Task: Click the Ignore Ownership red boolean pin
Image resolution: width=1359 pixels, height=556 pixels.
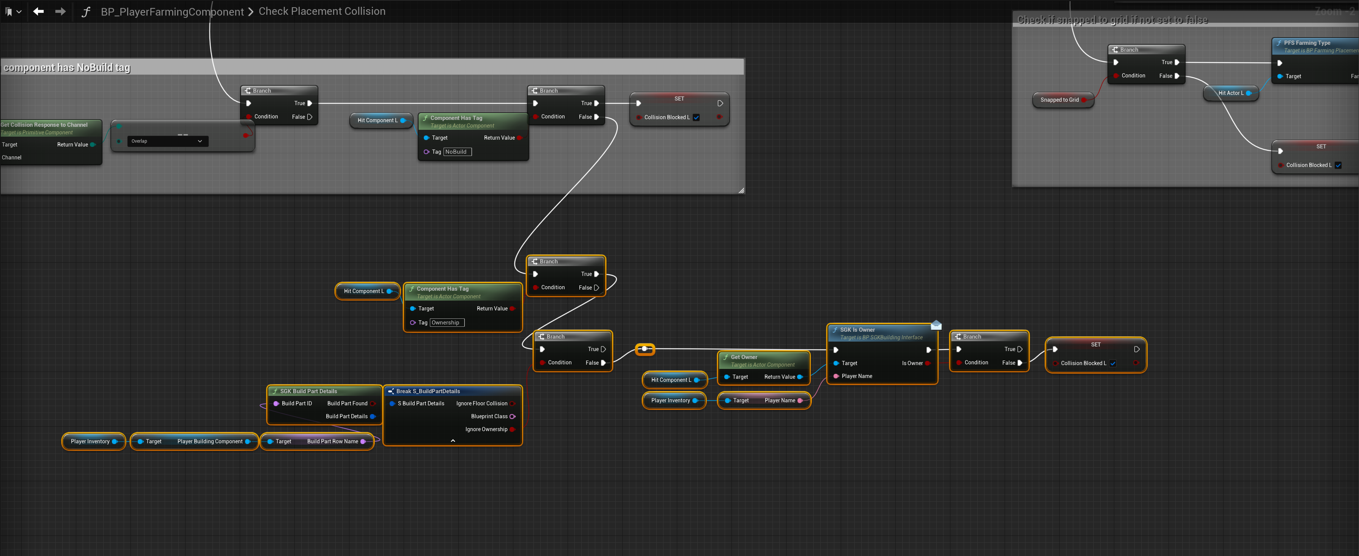Action: (512, 429)
